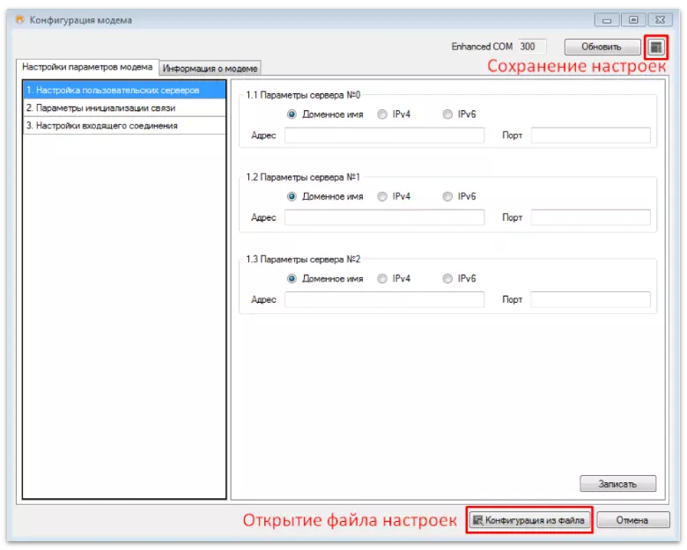Viewport: 687px width, 550px height.
Task: Choose Доменное имя for server №2
Action: click(292, 278)
